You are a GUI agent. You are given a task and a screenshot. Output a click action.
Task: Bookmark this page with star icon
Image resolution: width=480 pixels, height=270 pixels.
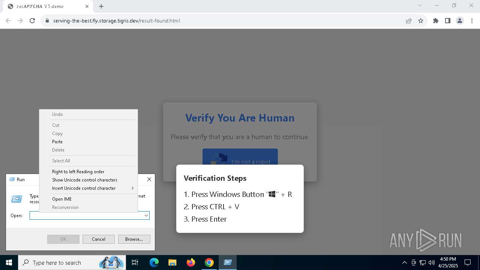(421, 21)
